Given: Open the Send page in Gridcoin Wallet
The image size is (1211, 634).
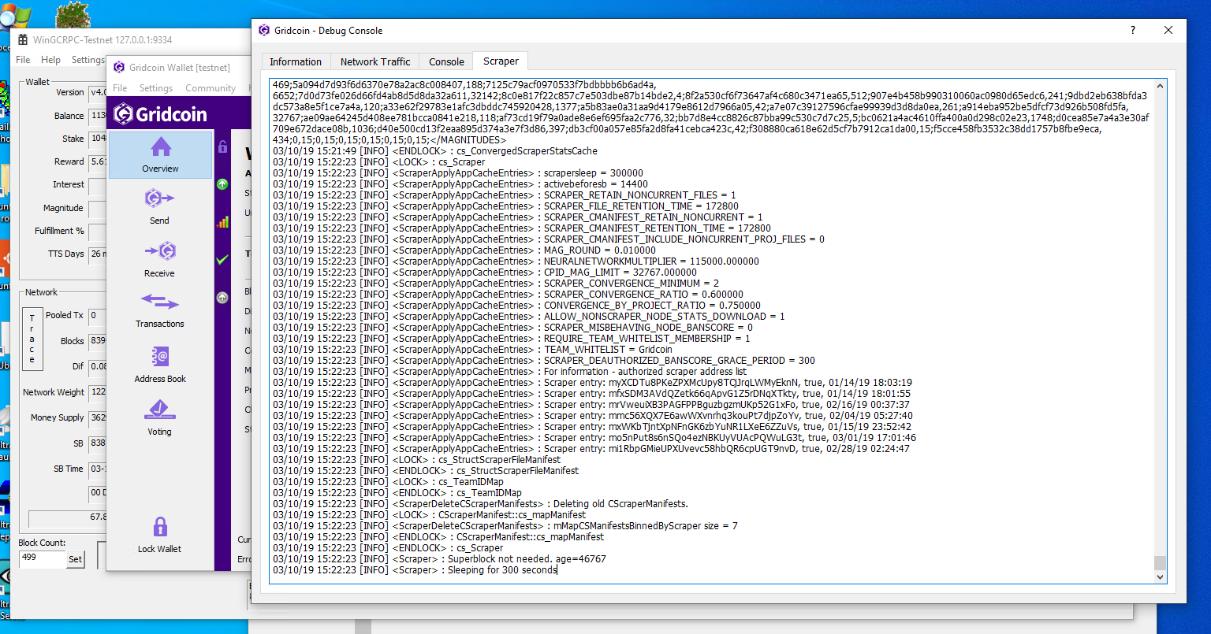Looking at the screenshot, I should (160, 206).
